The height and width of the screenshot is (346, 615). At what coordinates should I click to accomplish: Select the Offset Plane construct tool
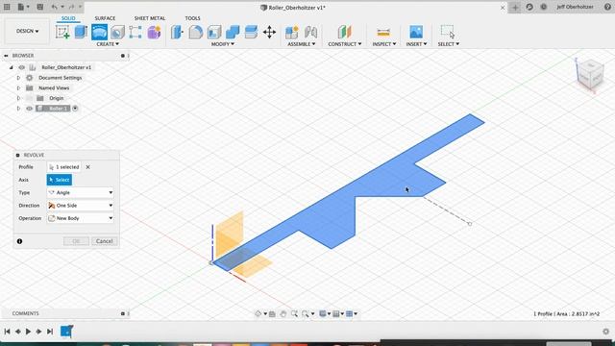click(x=344, y=32)
